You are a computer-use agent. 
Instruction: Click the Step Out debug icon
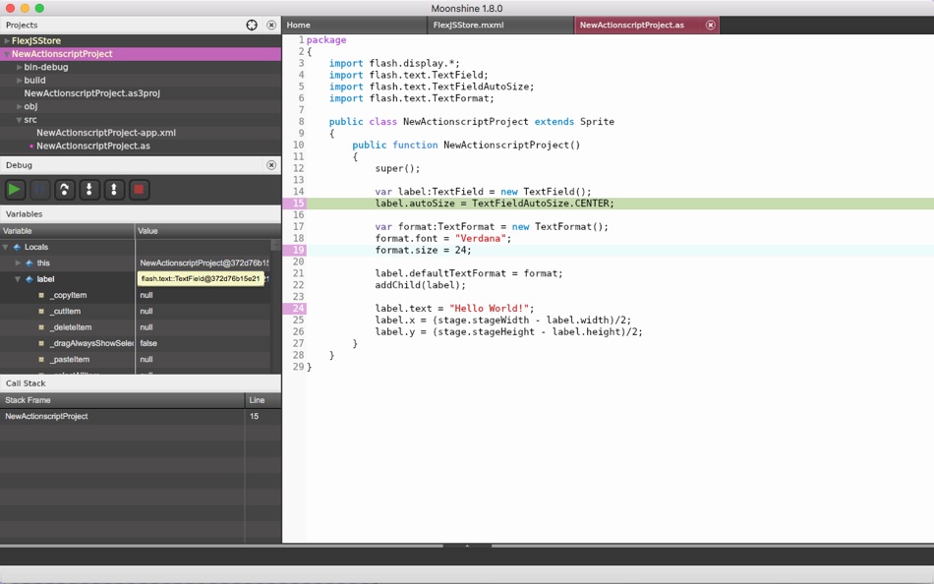click(x=114, y=190)
